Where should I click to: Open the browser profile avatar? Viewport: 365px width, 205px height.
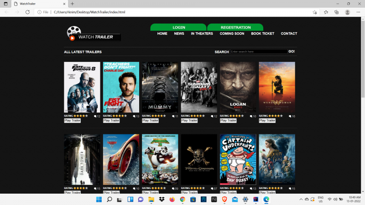click(347, 12)
